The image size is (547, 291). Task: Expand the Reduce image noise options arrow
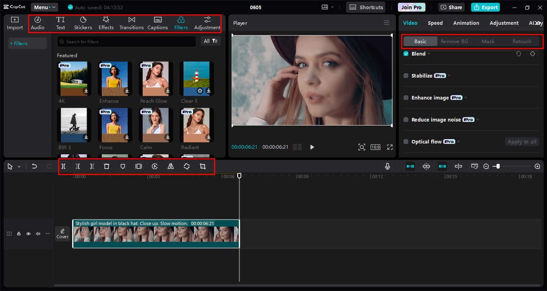click(477, 120)
